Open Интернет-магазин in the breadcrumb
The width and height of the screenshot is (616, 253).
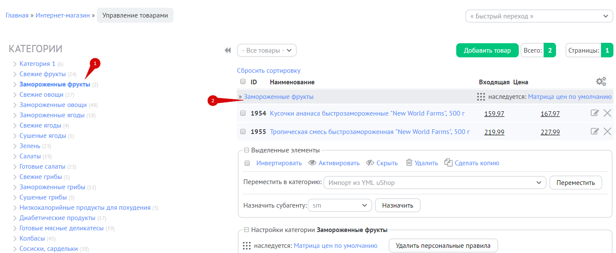point(63,15)
